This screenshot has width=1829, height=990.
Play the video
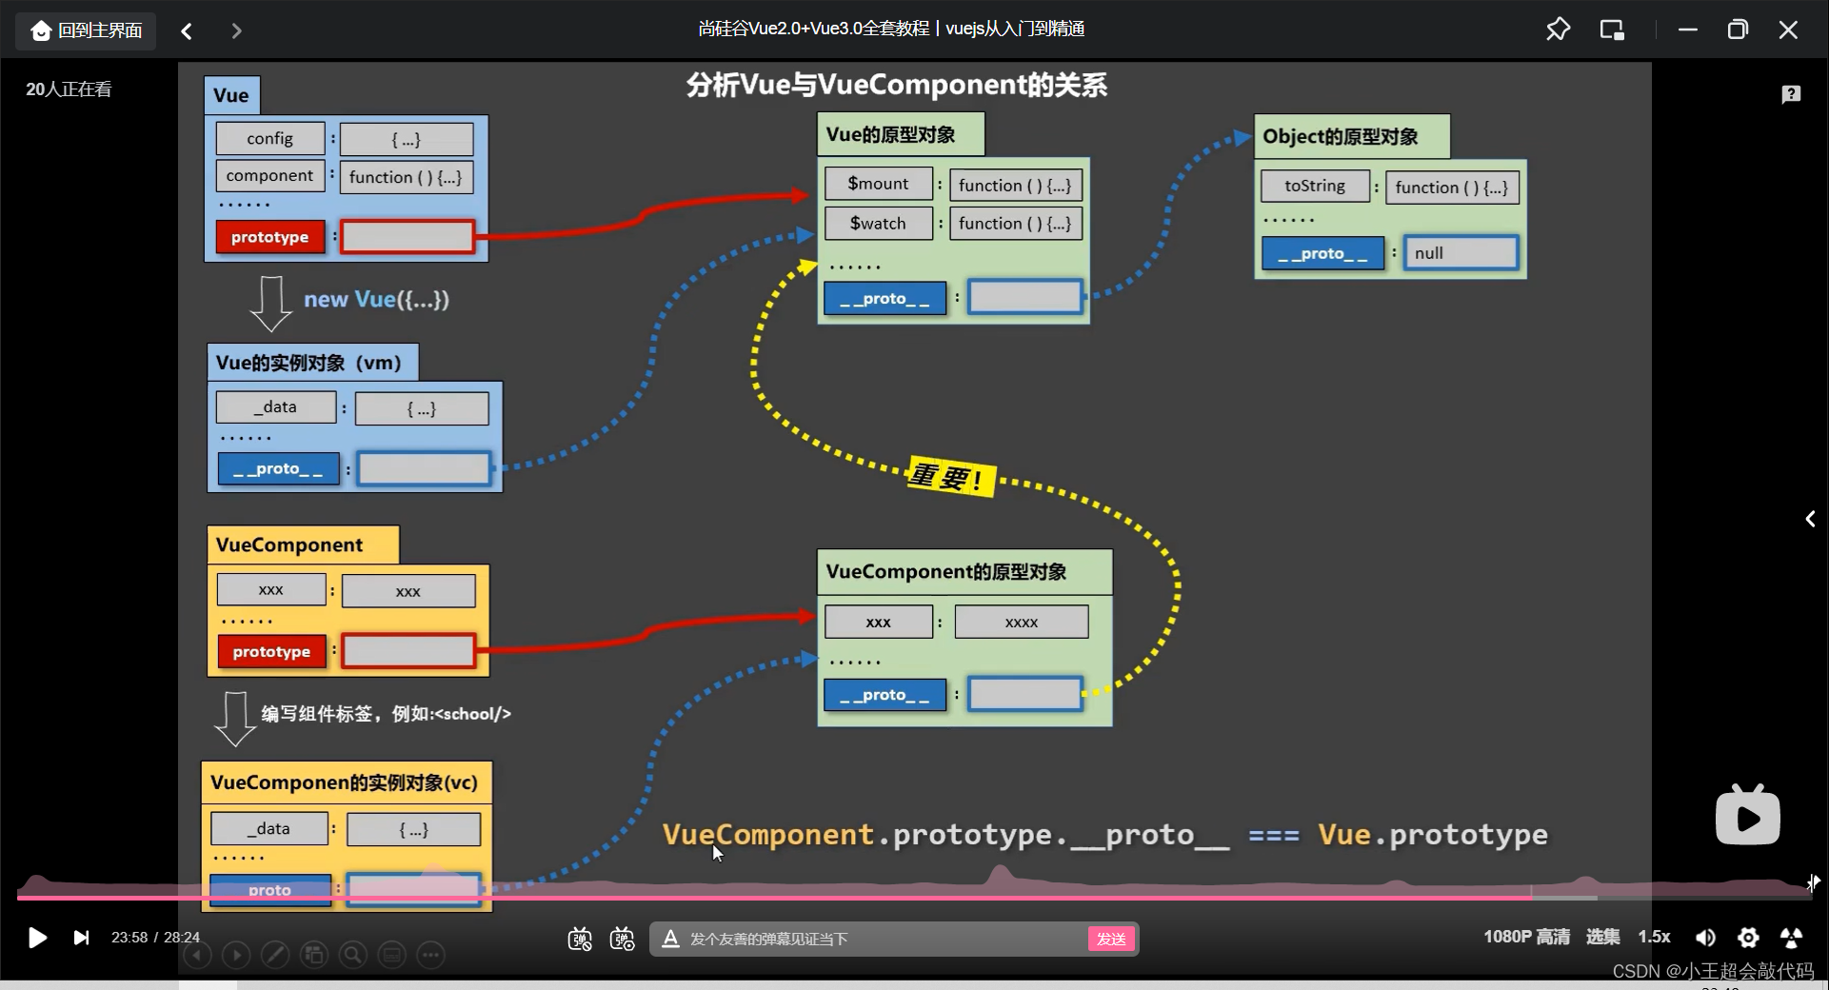(37, 938)
